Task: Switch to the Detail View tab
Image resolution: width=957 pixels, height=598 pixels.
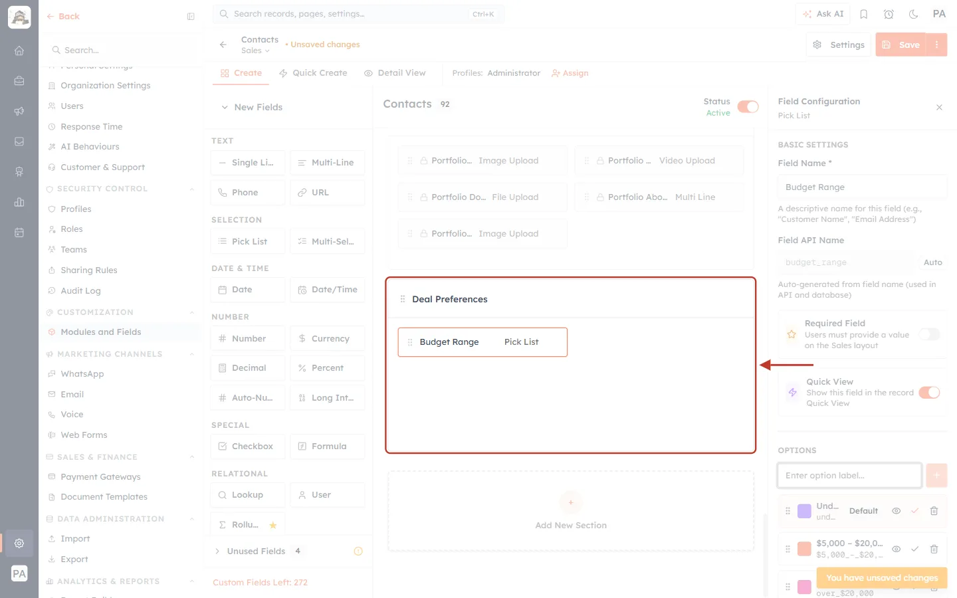Action: click(395, 73)
